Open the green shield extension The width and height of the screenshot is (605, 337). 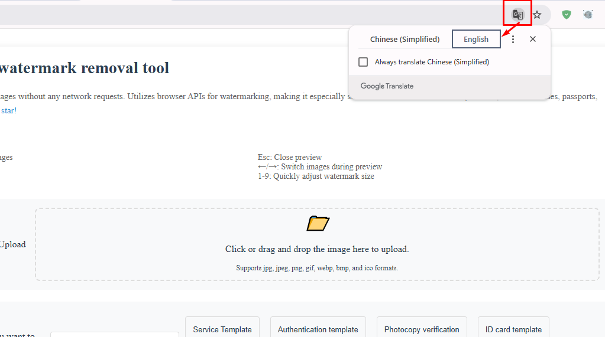tap(567, 15)
